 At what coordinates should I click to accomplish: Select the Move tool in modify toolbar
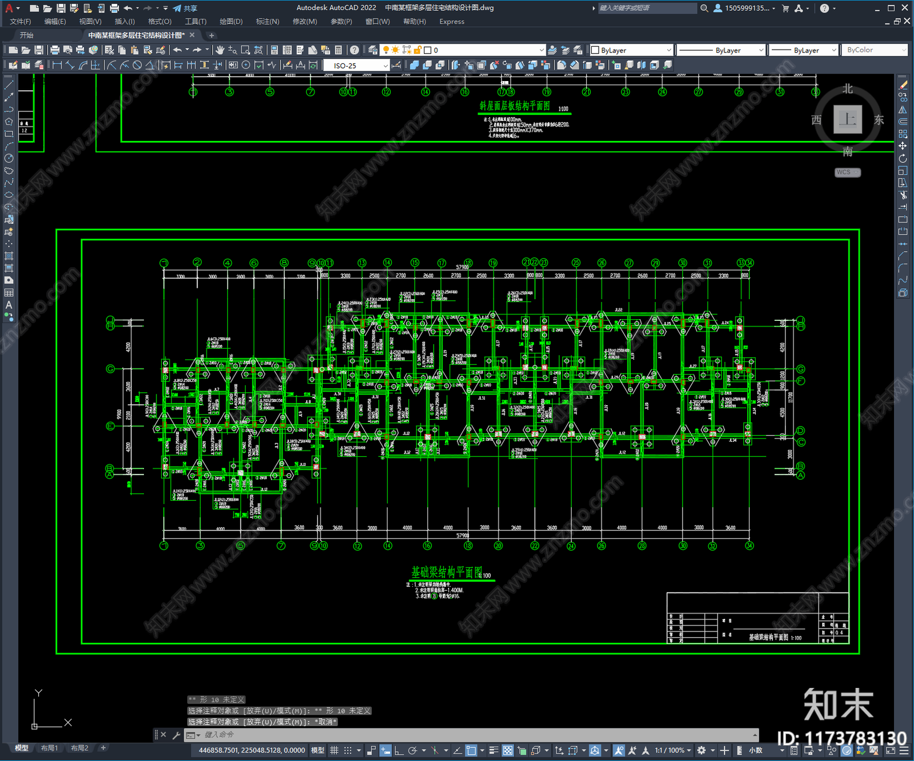(x=903, y=146)
